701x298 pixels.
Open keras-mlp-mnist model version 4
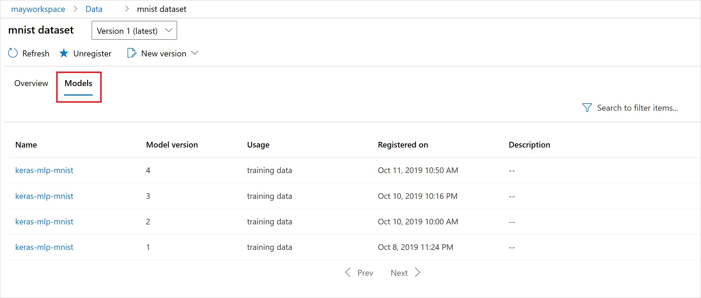(x=44, y=170)
